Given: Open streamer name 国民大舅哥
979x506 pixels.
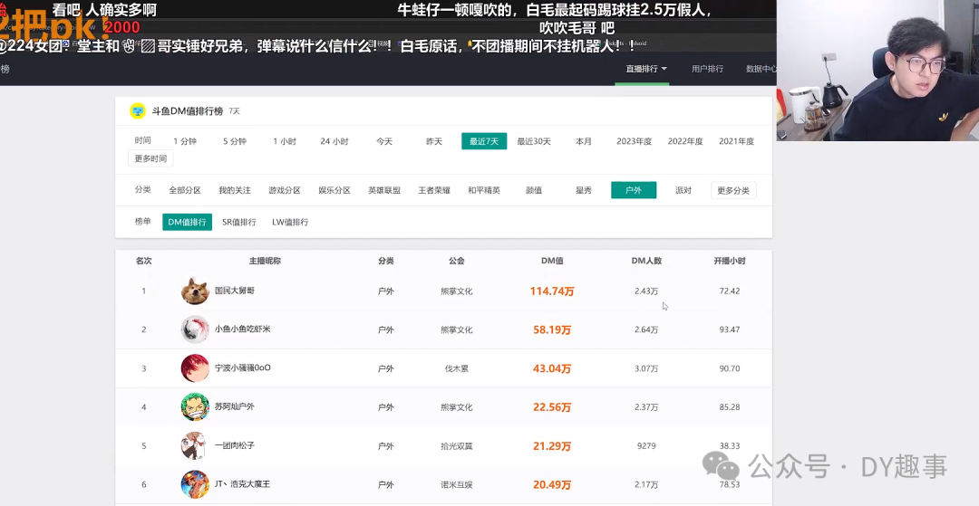Looking at the screenshot, I should pyautogui.click(x=235, y=291).
